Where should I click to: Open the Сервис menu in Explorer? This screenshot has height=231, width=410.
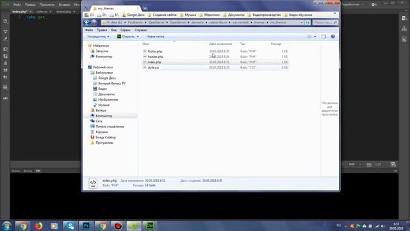coord(126,30)
